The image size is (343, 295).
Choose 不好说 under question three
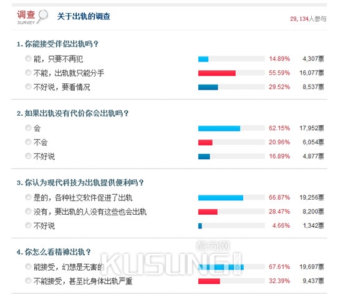28,225
